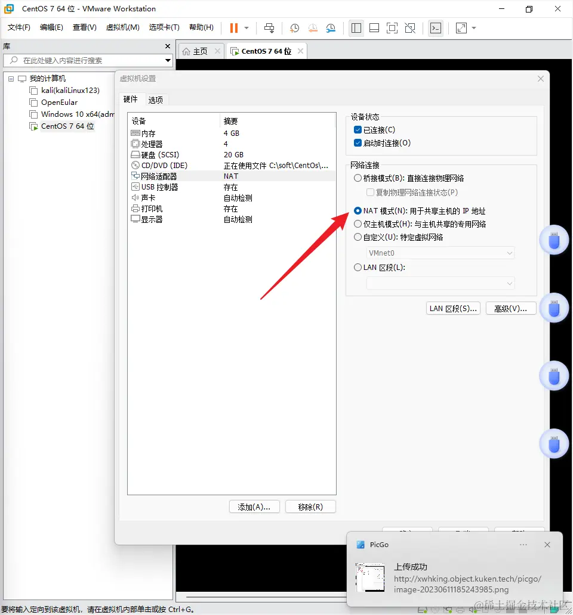Click the 高级(V)... advanced button
The width and height of the screenshot is (573, 615).
511,309
